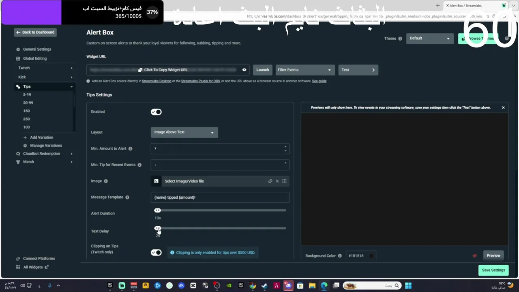Open the Streamlabs Desktop link
519x292 pixels.
coord(157,81)
